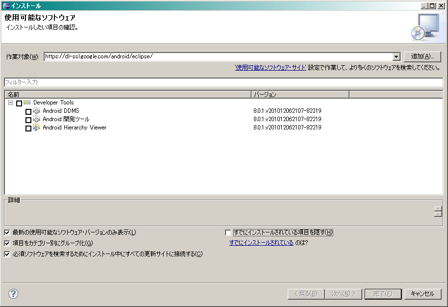Check the Android DDMS checkbox
Screen dimensions: 448x307
[28, 112]
